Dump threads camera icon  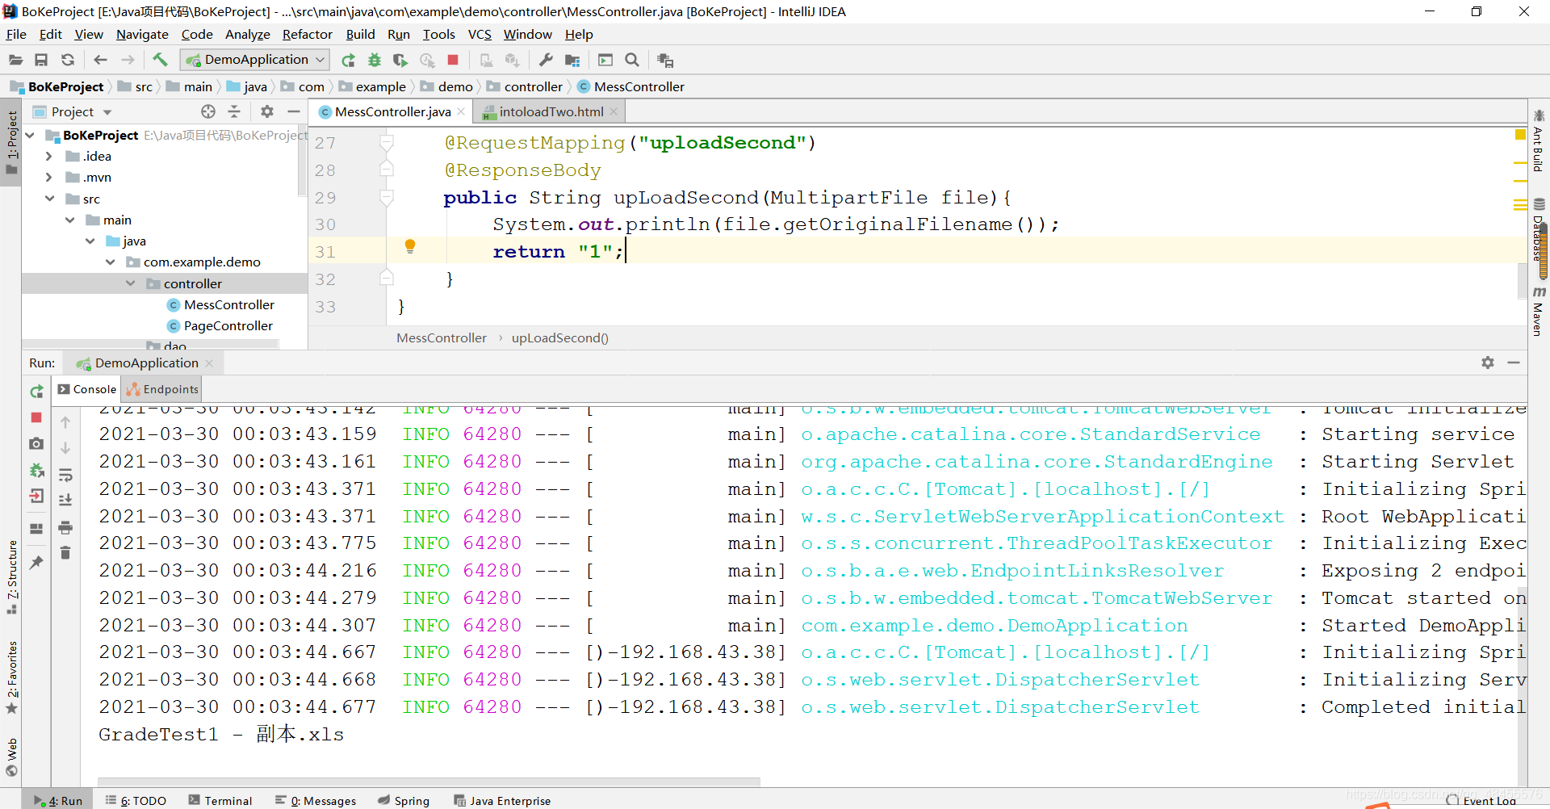click(x=36, y=443)
